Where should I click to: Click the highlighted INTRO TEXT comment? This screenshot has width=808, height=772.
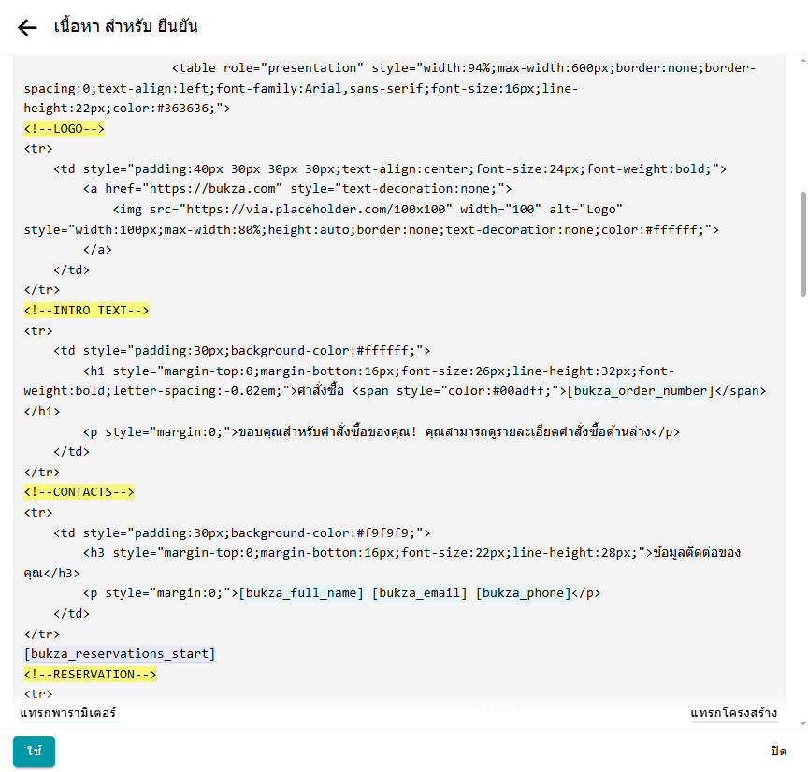click(87, 311)
